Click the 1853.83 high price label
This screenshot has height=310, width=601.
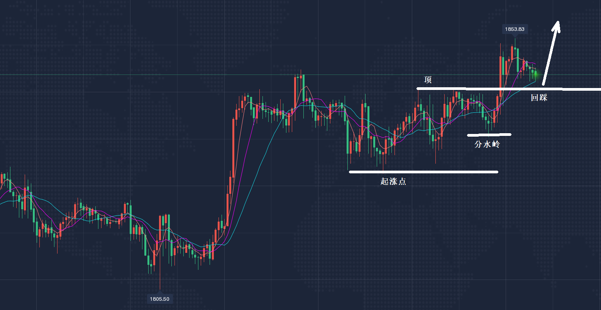(515, 29)
